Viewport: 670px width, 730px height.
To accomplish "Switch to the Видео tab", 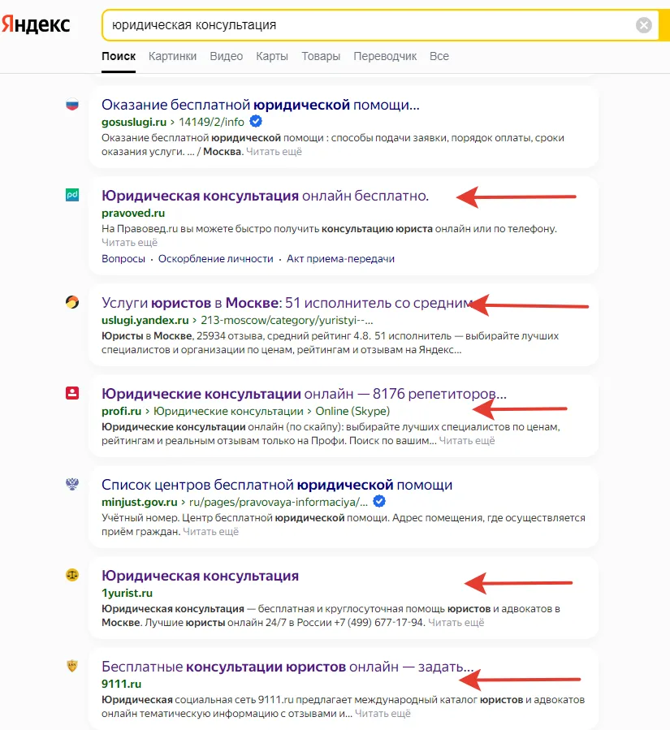I will [227, 56].
